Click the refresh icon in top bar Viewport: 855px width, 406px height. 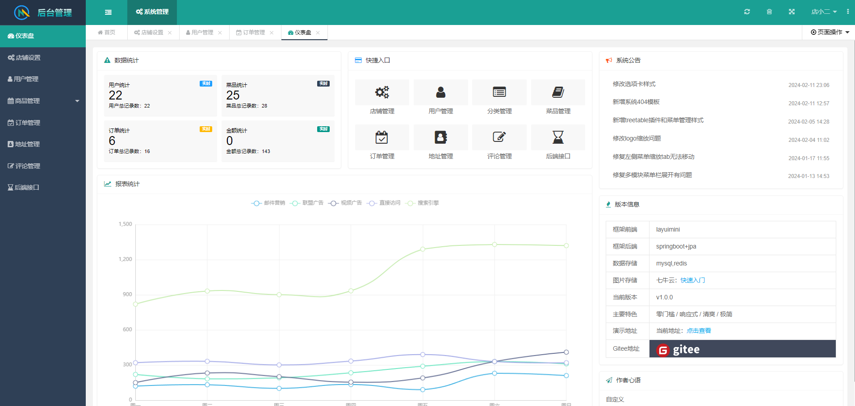747,12
